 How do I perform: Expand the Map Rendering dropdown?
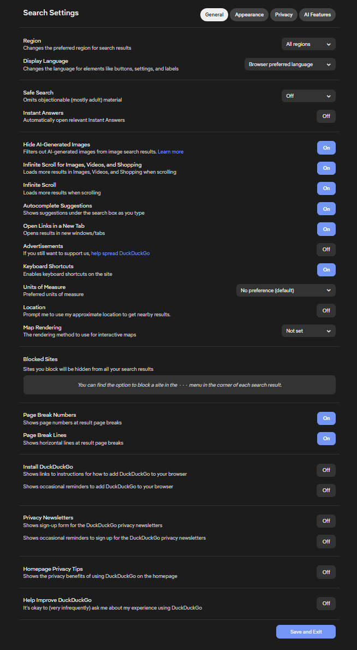coord(308,331)
